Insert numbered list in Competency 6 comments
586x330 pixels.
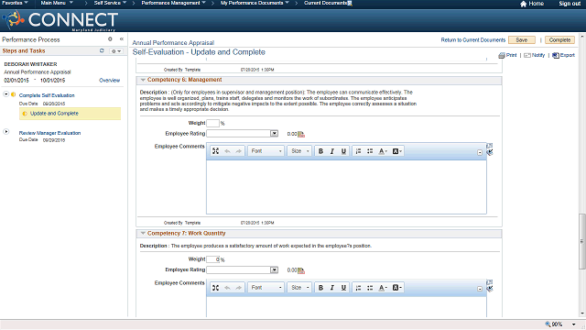(358, 151)
